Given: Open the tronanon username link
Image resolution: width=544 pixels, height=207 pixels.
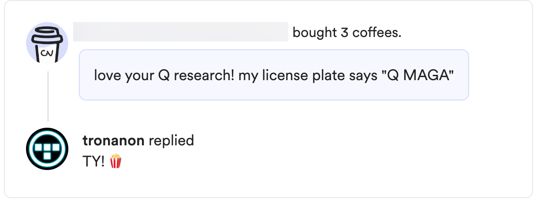Looking at the screenshot, I should point(113,140).
